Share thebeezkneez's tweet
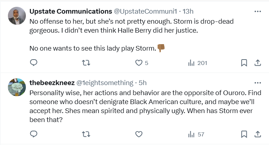The width and height of the screenshot is (269, 145). pyautogui.click(x=258, y=134)
